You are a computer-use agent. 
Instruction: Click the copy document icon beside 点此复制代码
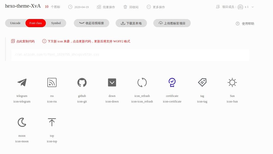click(13, 41)
